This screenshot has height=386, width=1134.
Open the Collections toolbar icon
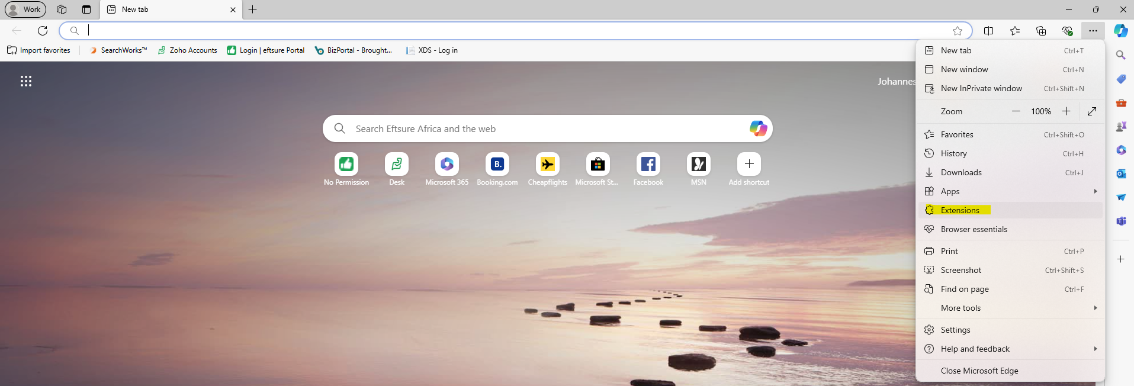point(1041,31)
